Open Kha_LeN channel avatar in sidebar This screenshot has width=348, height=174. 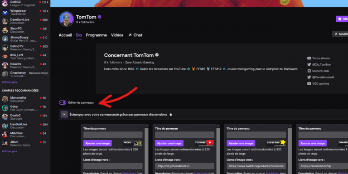(5, 57)
